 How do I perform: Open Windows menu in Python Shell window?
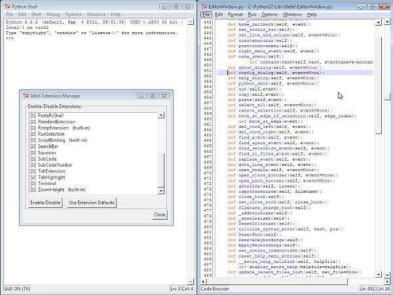[96, 14]
